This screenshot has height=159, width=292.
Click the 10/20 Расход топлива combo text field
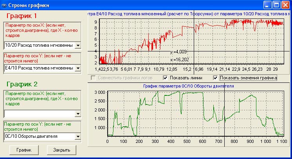point(38,46)
